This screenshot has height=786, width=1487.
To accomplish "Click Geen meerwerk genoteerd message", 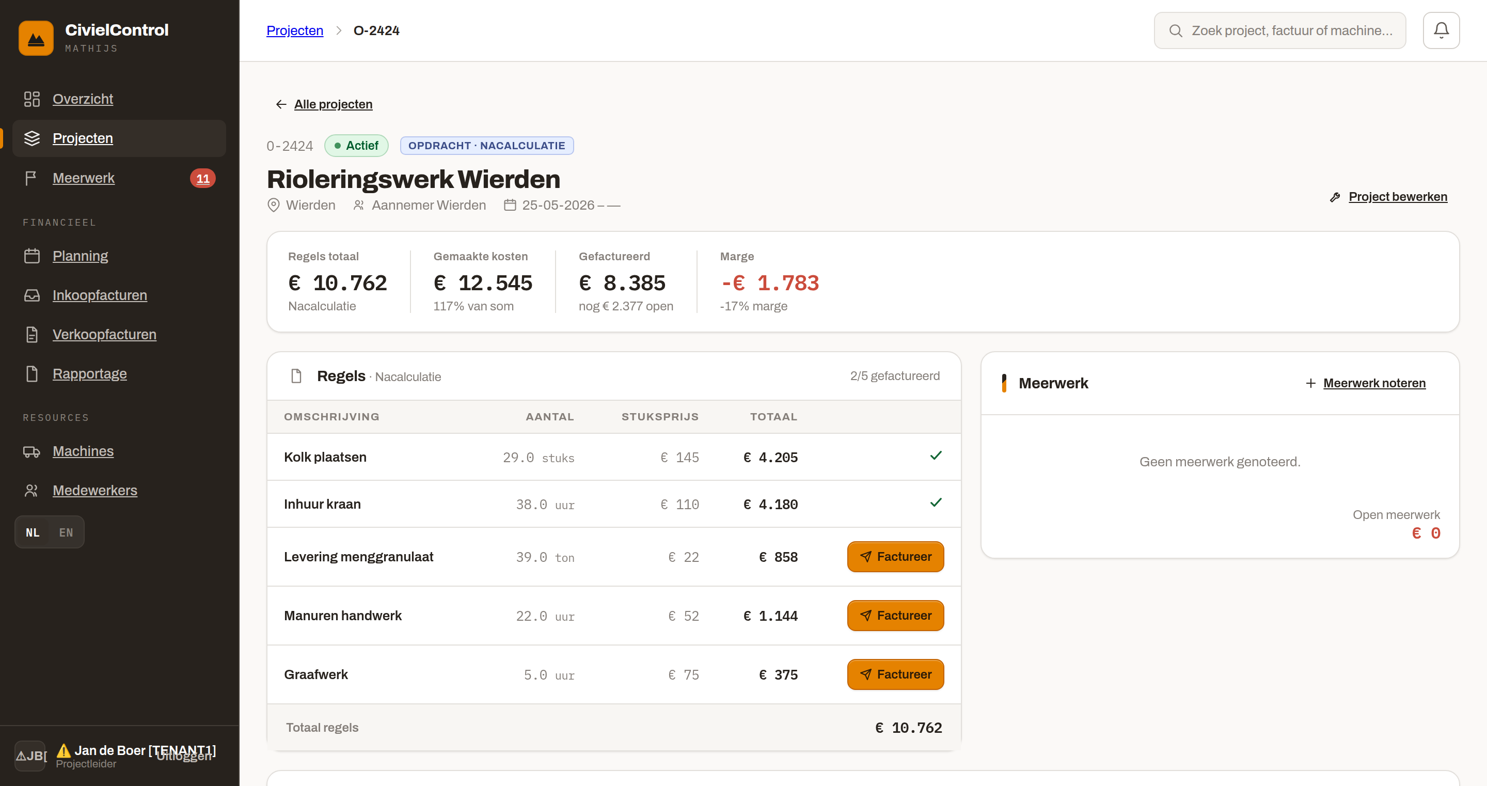I will 1219,462.
